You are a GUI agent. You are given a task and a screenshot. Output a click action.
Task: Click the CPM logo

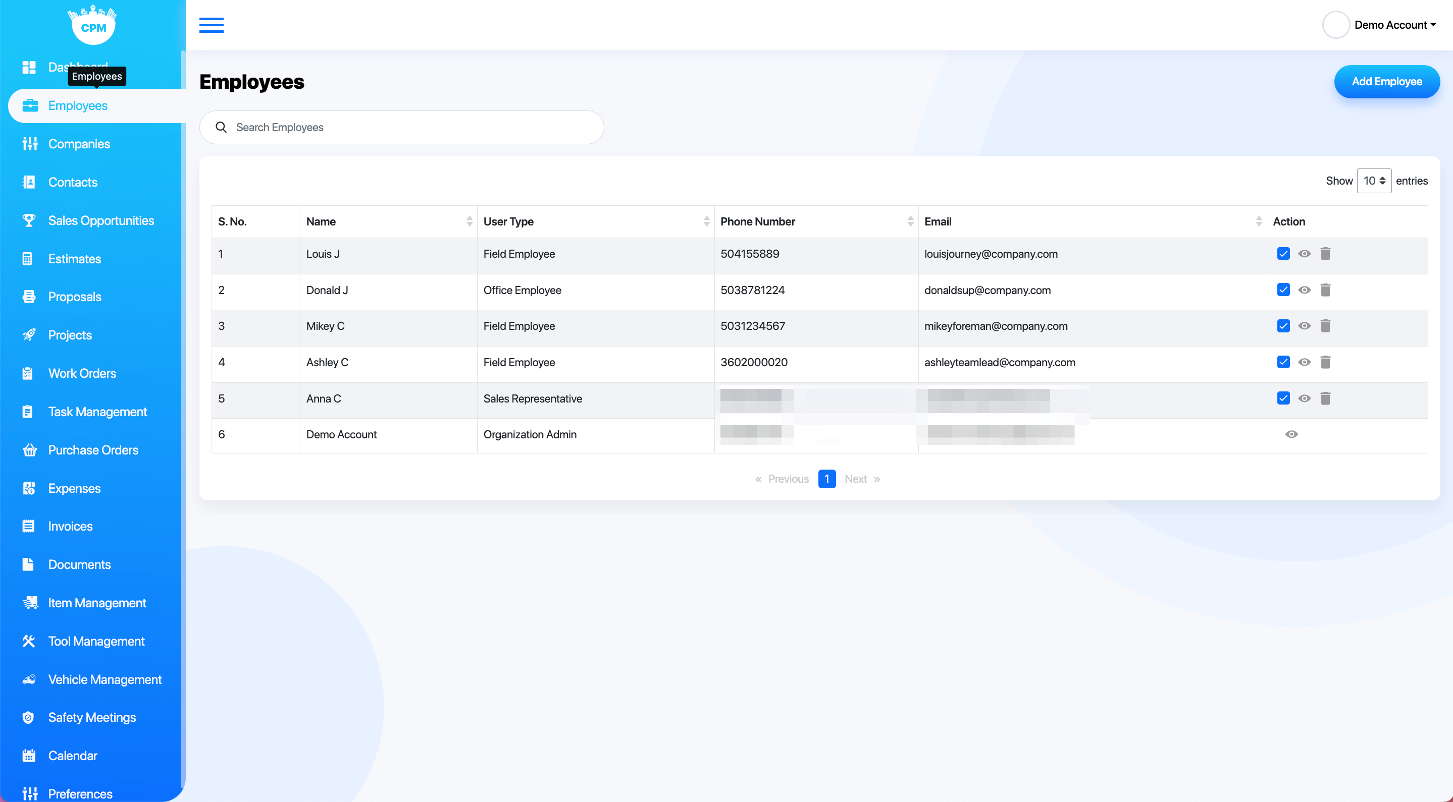click(x=92, y=24)
